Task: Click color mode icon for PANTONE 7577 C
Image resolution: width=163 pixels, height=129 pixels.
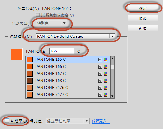Action: click(105, 95)
